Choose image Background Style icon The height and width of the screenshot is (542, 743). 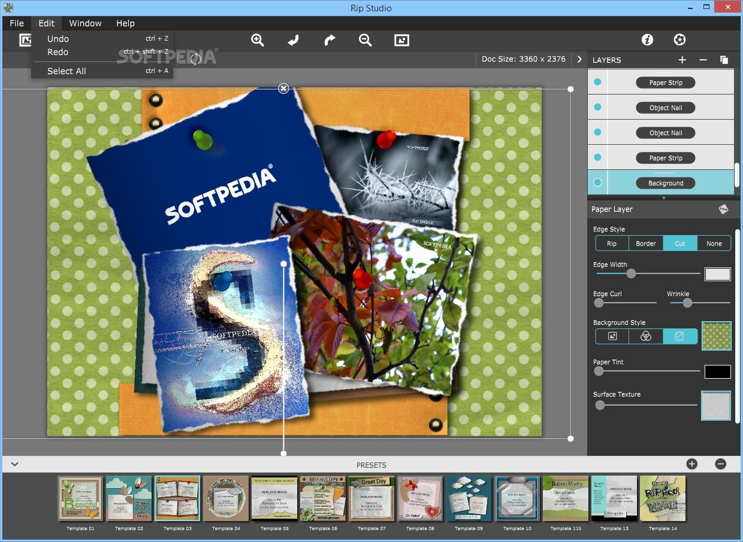[612, 336]
